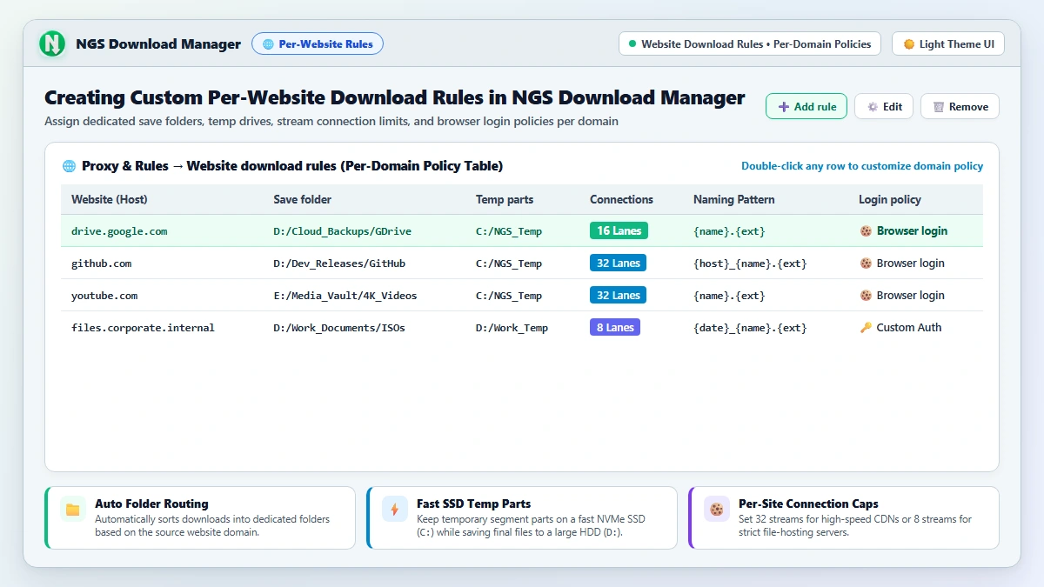
Task: Click the plus icon on Add rule
Action: (784, 107)
